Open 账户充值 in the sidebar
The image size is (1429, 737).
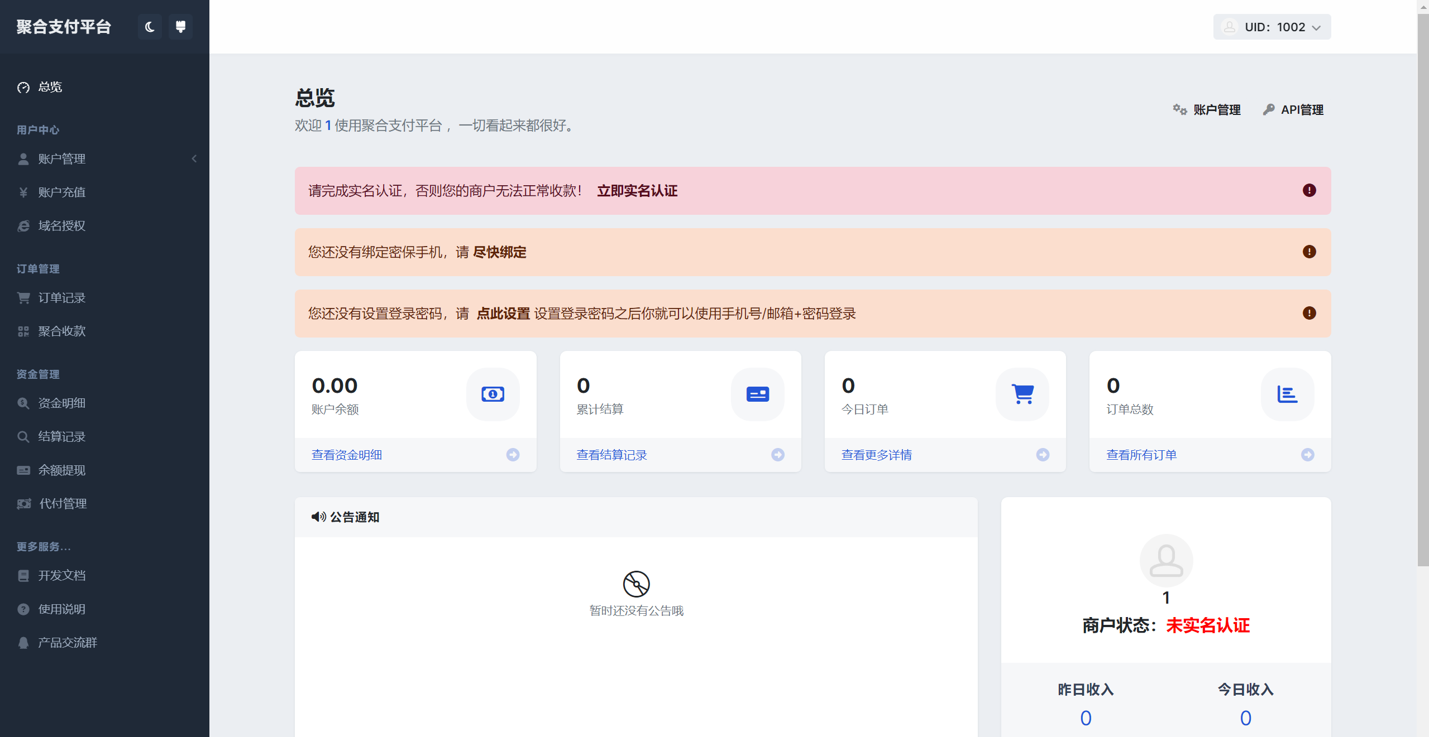(x=61, y=192)
